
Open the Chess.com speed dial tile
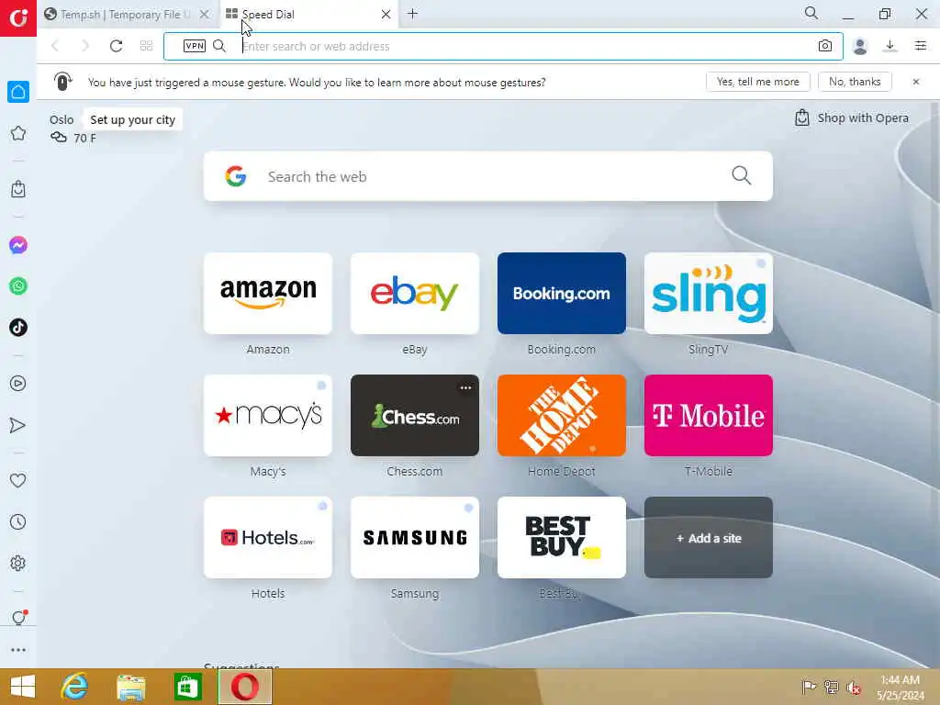[x=415, y=416]
